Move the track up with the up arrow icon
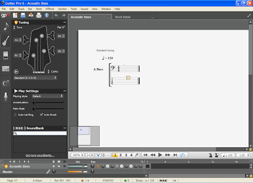 tap(25, 162)
